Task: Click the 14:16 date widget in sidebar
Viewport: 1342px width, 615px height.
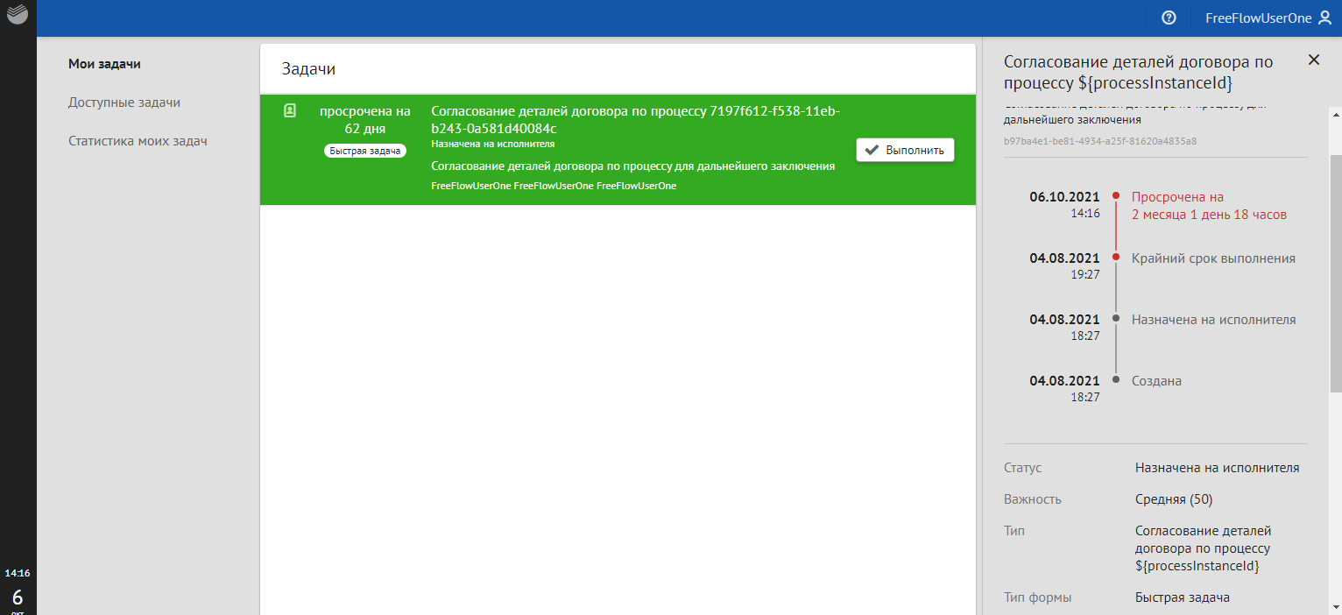Action: [18, 589]
